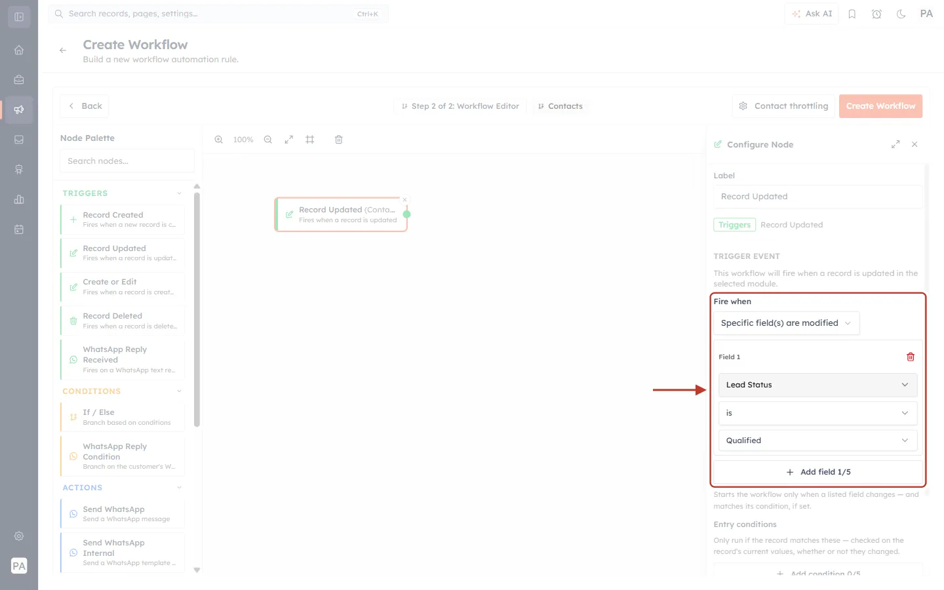Zoom in on the workflow canvas
Image resolution: width=944 pixels, height=590 pixels.
coord(219,140)
